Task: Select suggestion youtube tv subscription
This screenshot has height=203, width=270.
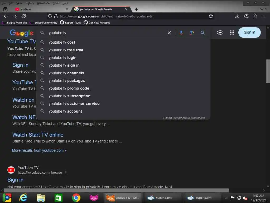Action: (123, 96)
